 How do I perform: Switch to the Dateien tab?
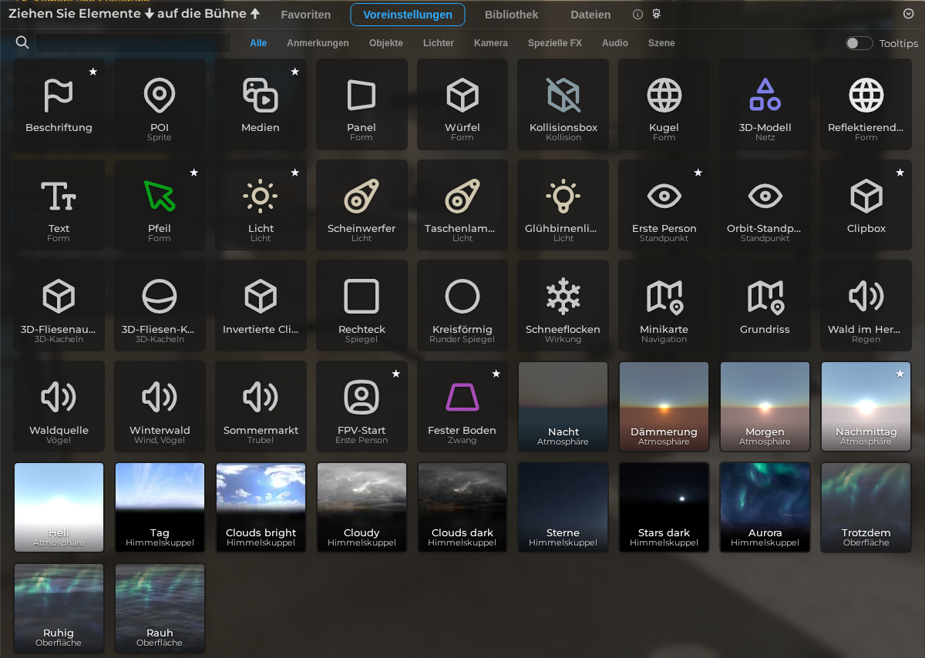(590, 15)
